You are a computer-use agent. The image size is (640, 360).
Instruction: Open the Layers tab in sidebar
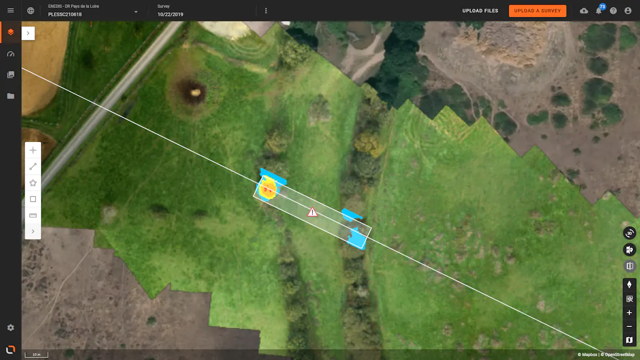click(x=11, y=33)
